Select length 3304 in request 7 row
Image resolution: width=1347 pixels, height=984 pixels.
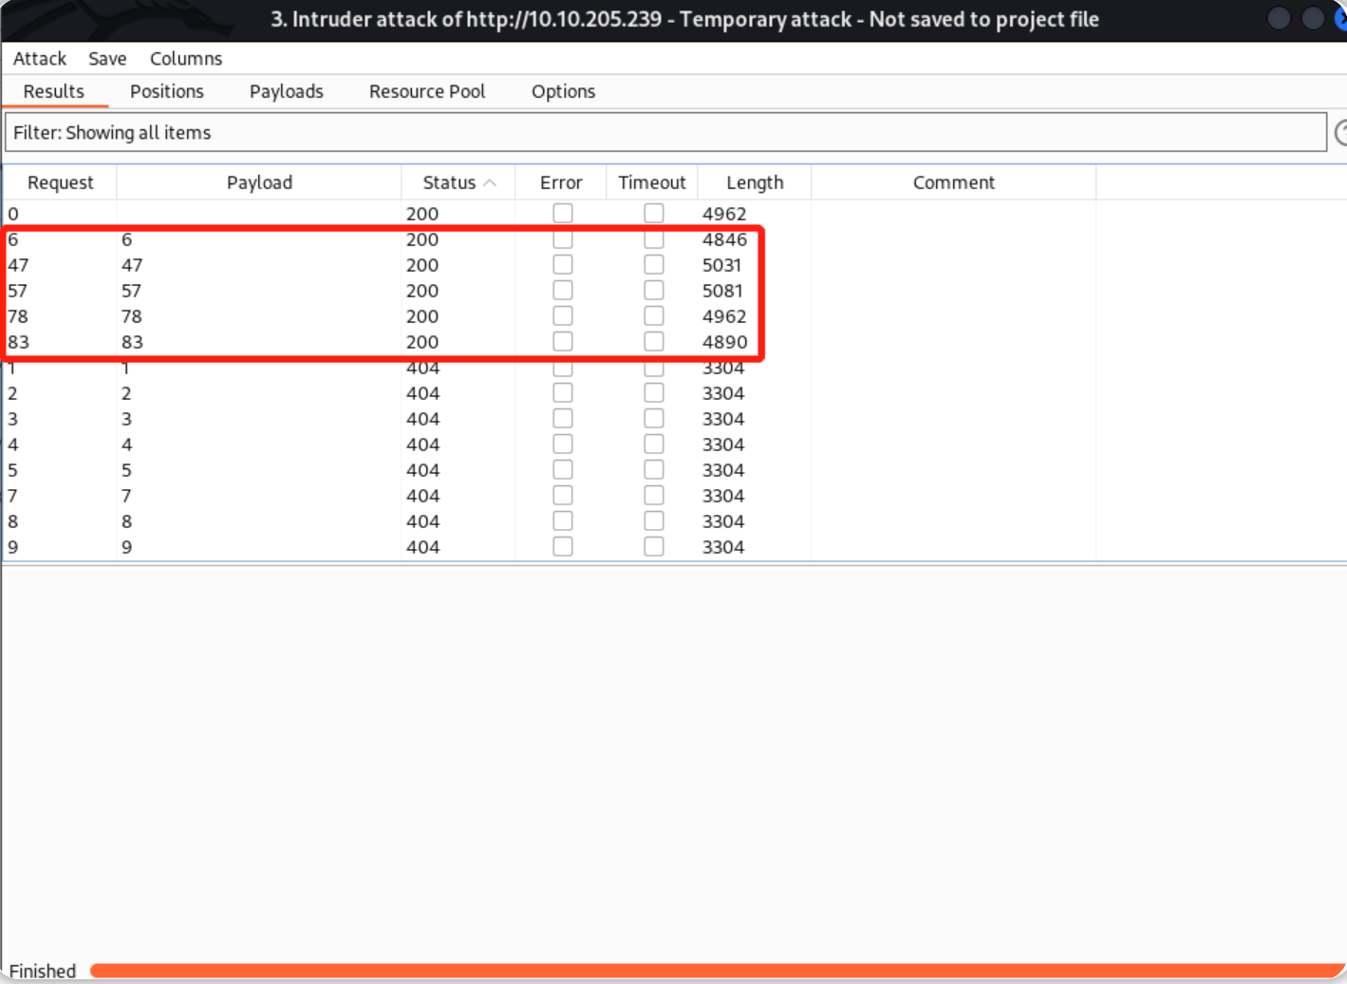[723, 496]
